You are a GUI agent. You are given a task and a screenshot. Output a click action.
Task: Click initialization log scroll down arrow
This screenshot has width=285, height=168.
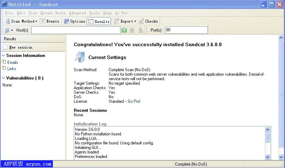(267, 157)
